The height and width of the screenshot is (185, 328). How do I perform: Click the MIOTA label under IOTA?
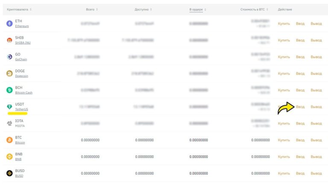coord(20,126)
